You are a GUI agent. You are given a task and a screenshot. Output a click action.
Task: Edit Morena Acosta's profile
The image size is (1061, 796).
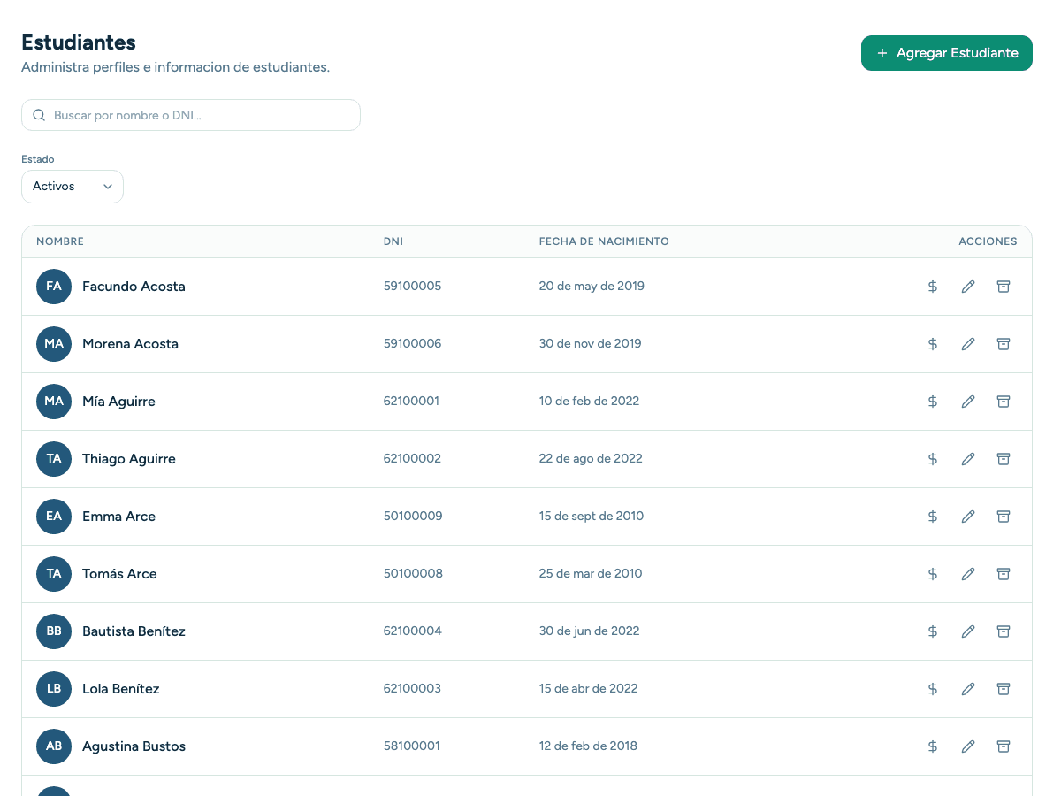(968, 344)
